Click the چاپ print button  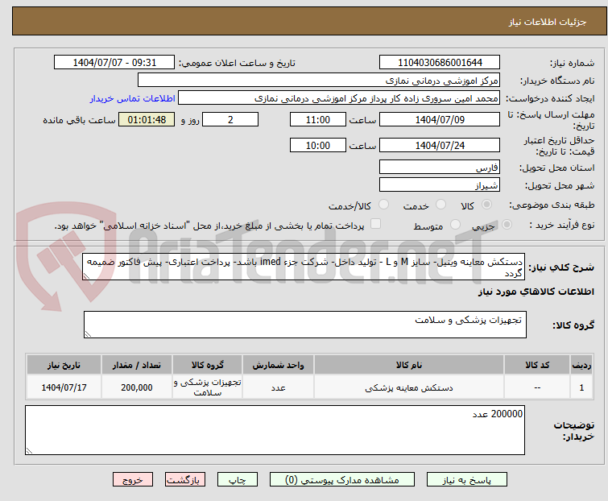pyautogui.click(x=237, y=480)
